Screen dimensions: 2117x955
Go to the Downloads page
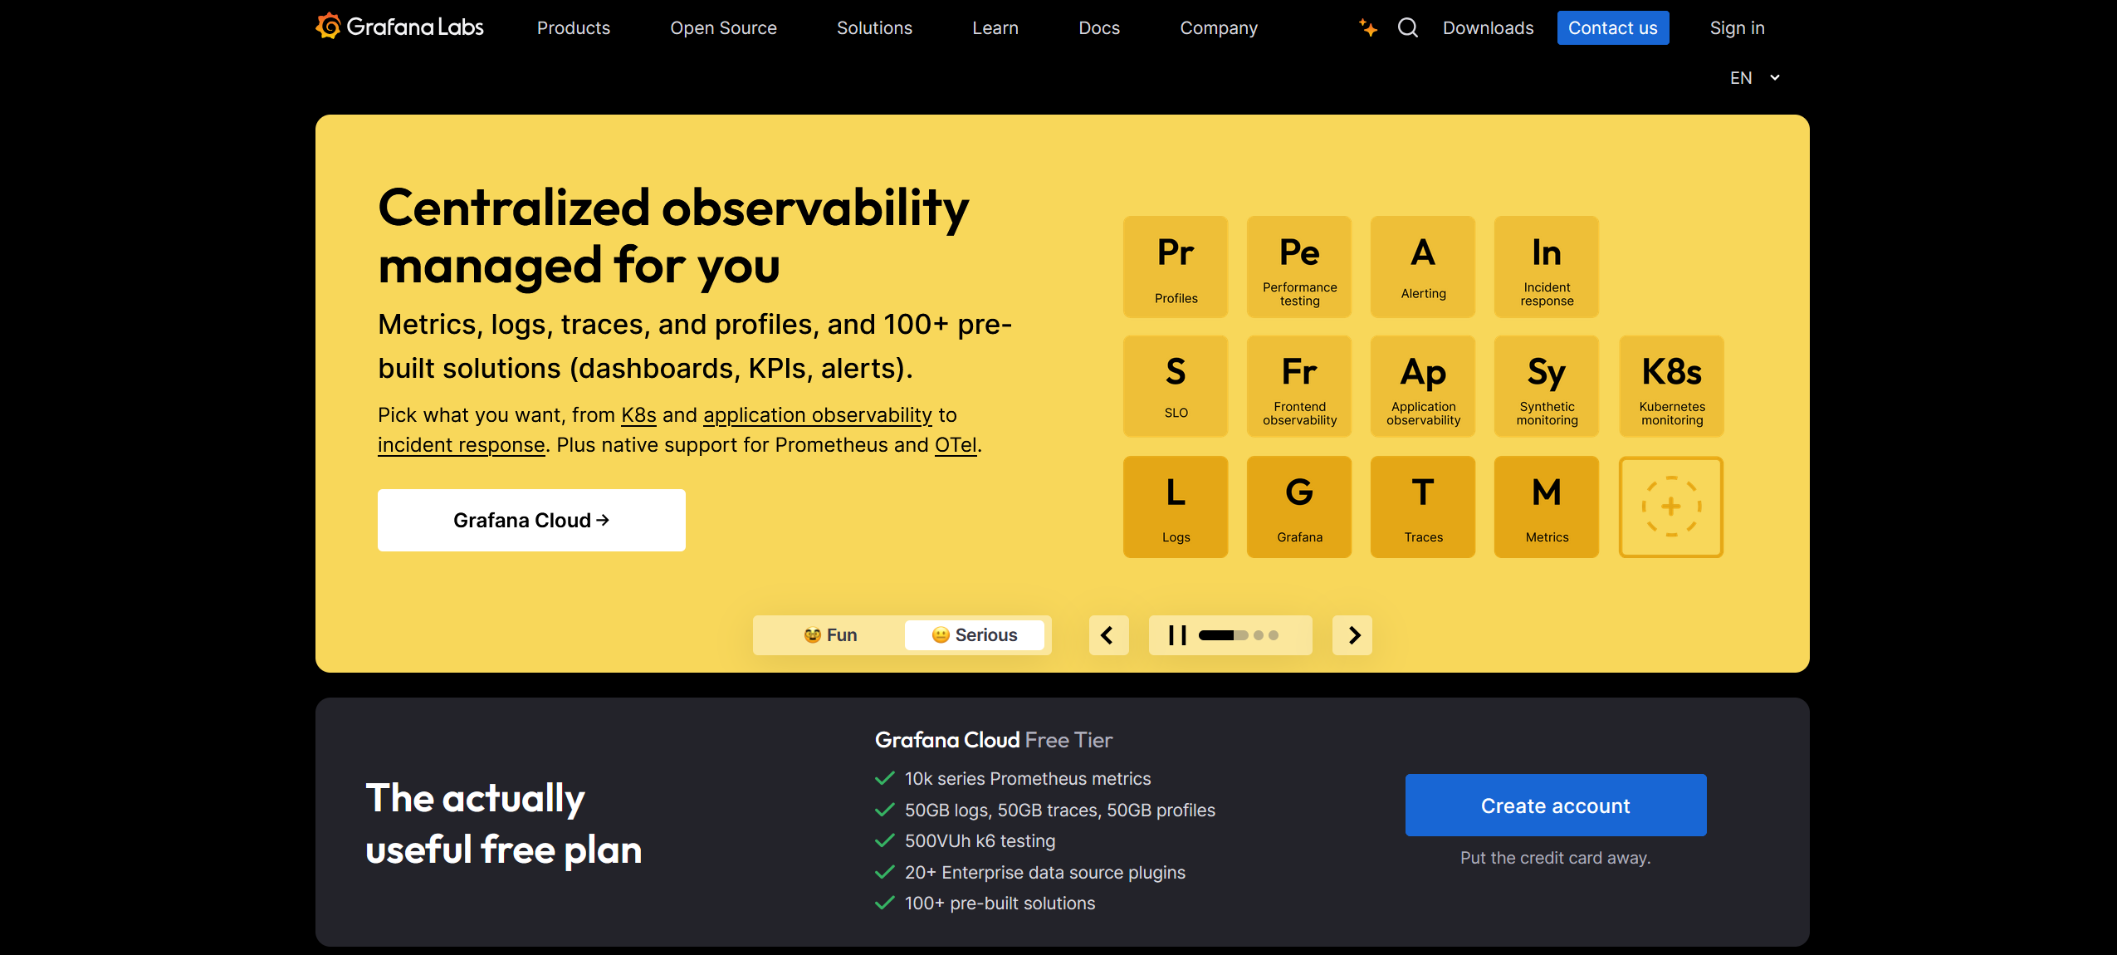coord(1488,28)
